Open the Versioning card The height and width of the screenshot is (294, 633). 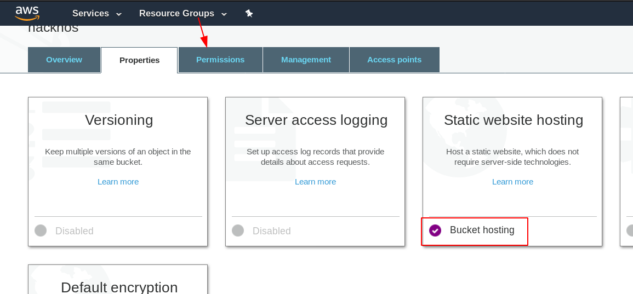(118, 171)
